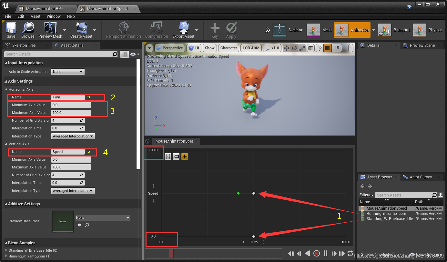Open the File menu
447x262 pixels.
tap(8, 16)
